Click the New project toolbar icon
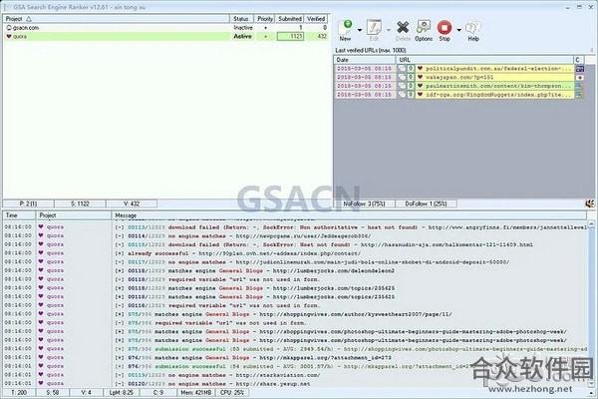The image size is (598, 399). tap(346, 30)
